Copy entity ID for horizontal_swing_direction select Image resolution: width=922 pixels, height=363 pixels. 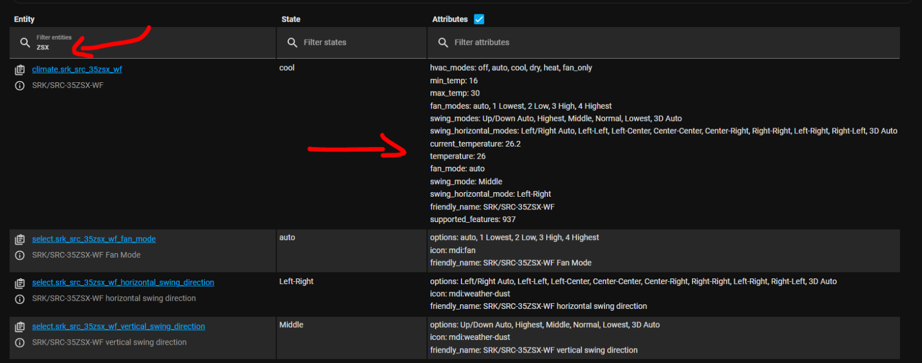point(20,283)
